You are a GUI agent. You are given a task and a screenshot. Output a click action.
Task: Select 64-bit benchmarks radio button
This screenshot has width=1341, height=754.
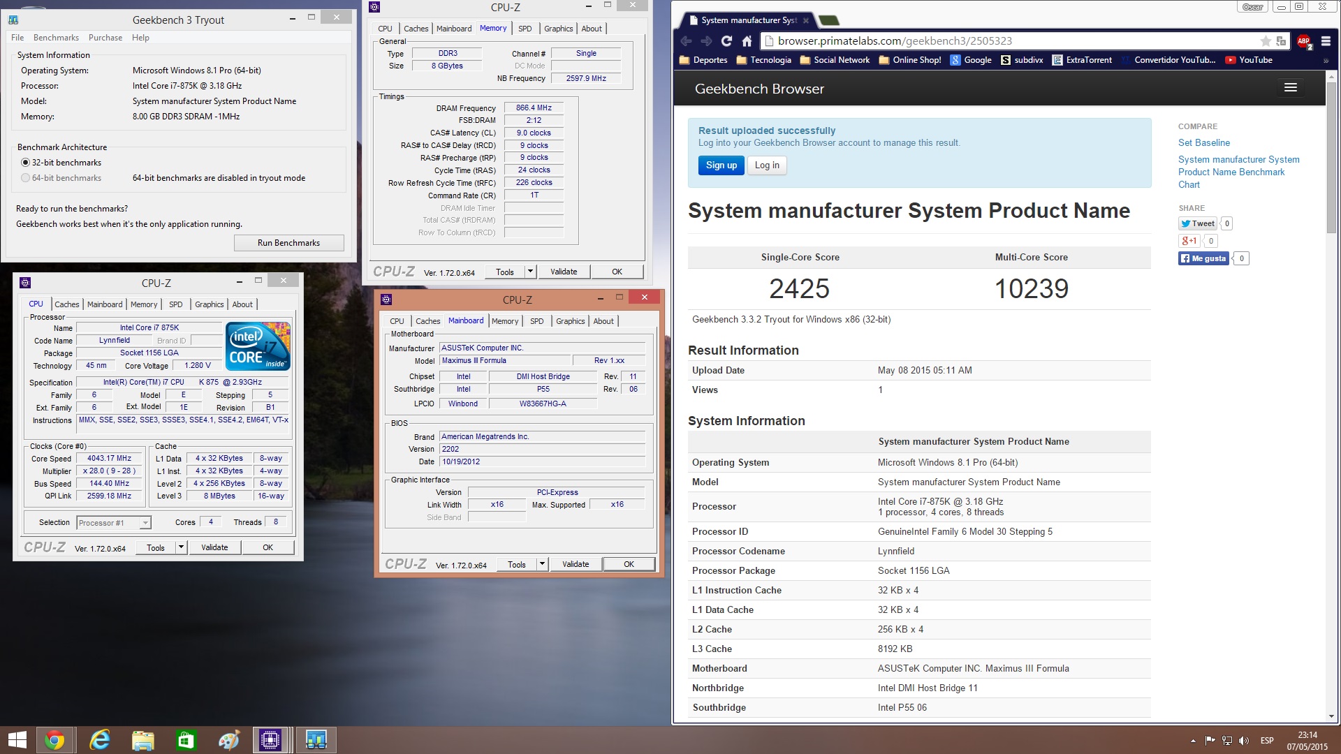[26, 178]
